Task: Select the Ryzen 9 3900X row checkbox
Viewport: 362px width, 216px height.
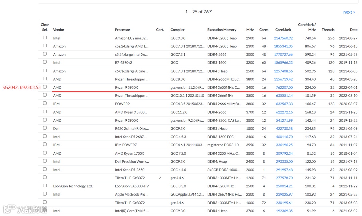Action: click(45, 120)
